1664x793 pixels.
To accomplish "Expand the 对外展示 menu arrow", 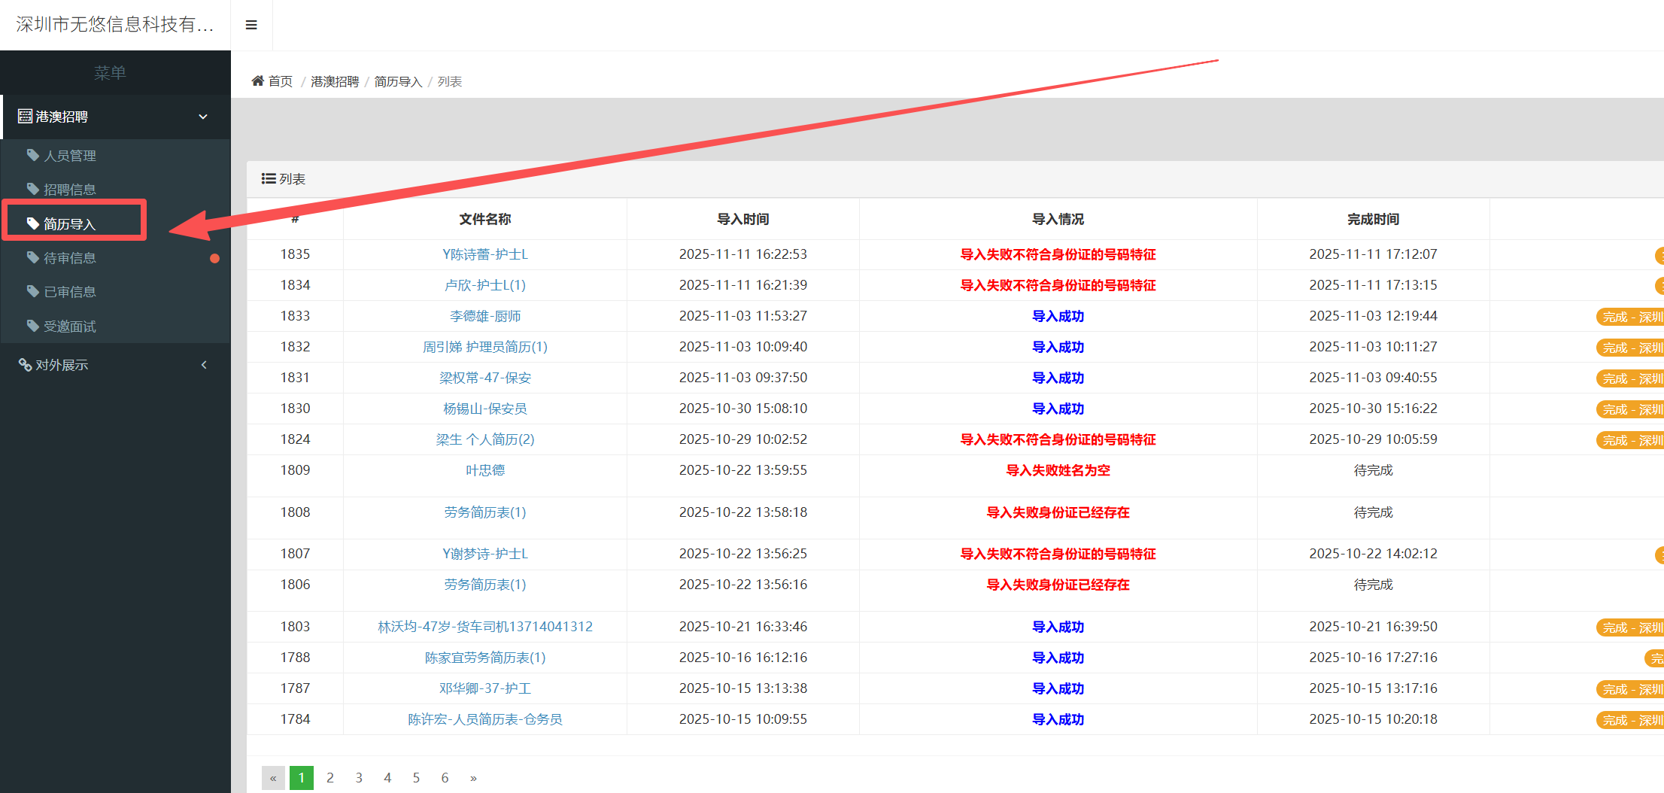I will (203, 365).
